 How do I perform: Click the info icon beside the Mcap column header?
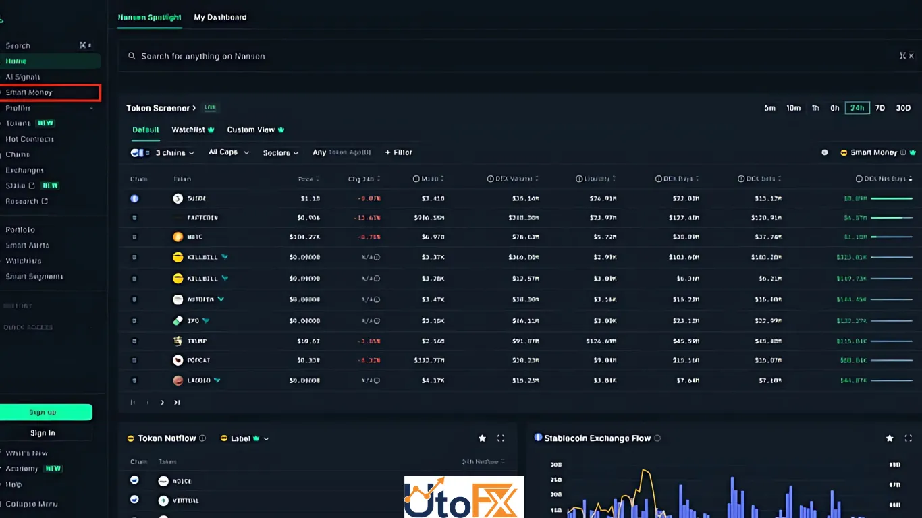click(416, 179)
